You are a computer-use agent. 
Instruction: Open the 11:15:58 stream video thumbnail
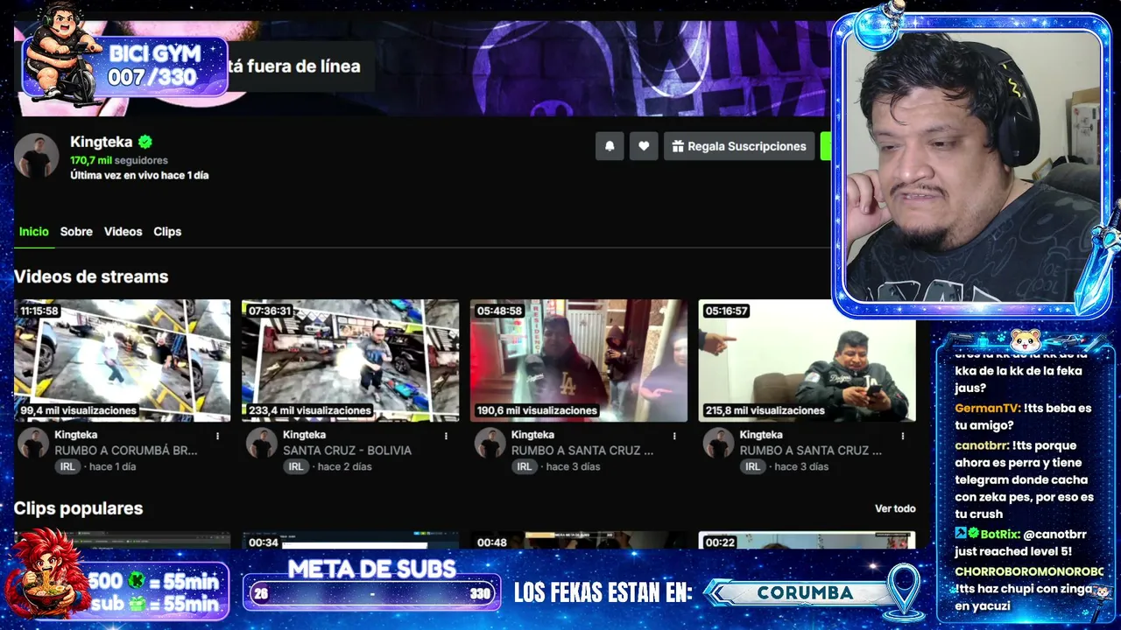click(x=122, y=360)
